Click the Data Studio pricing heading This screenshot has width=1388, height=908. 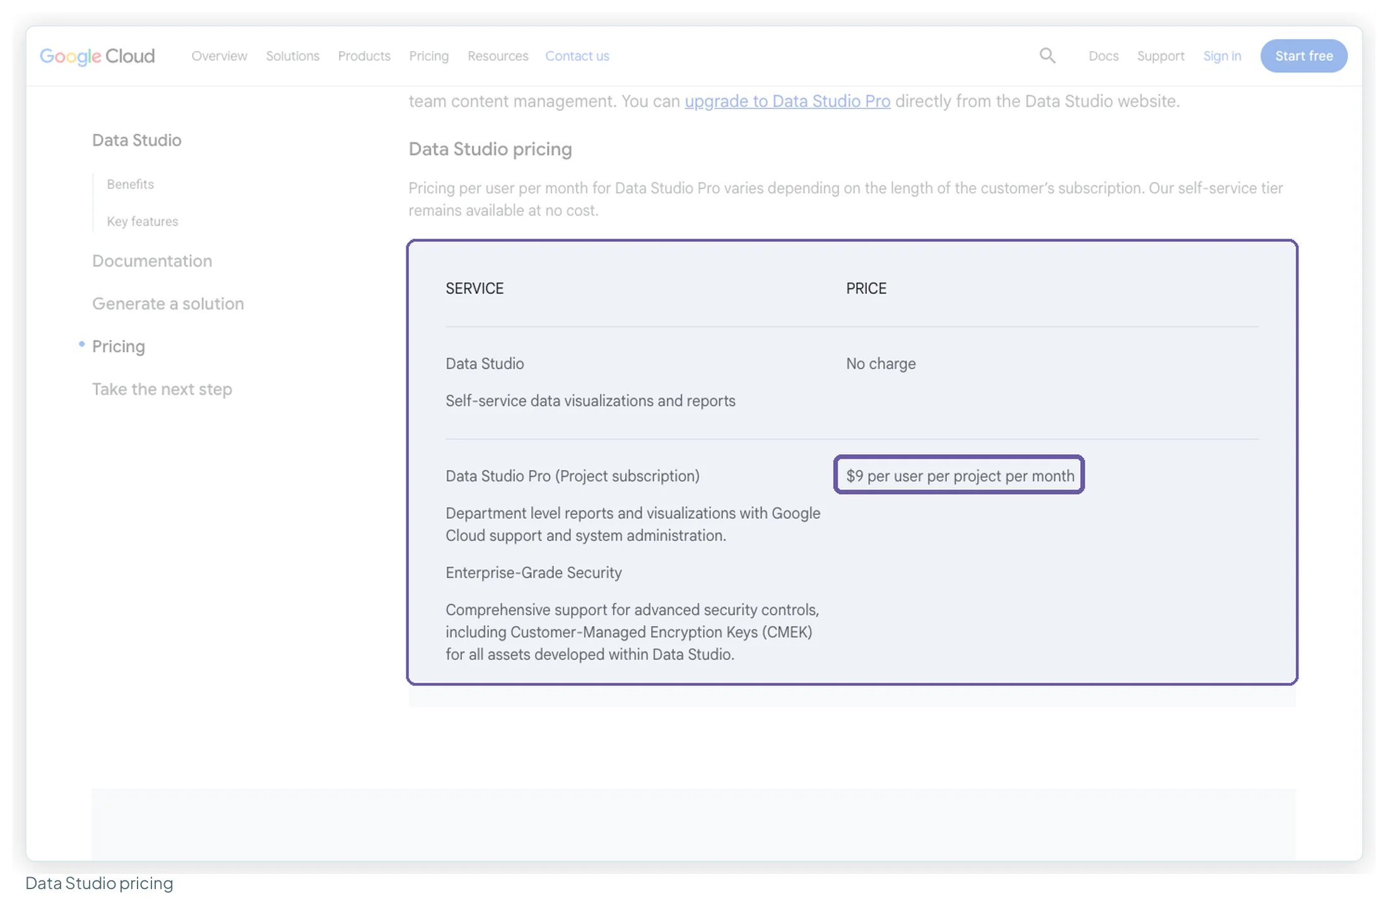click(490, 150)
